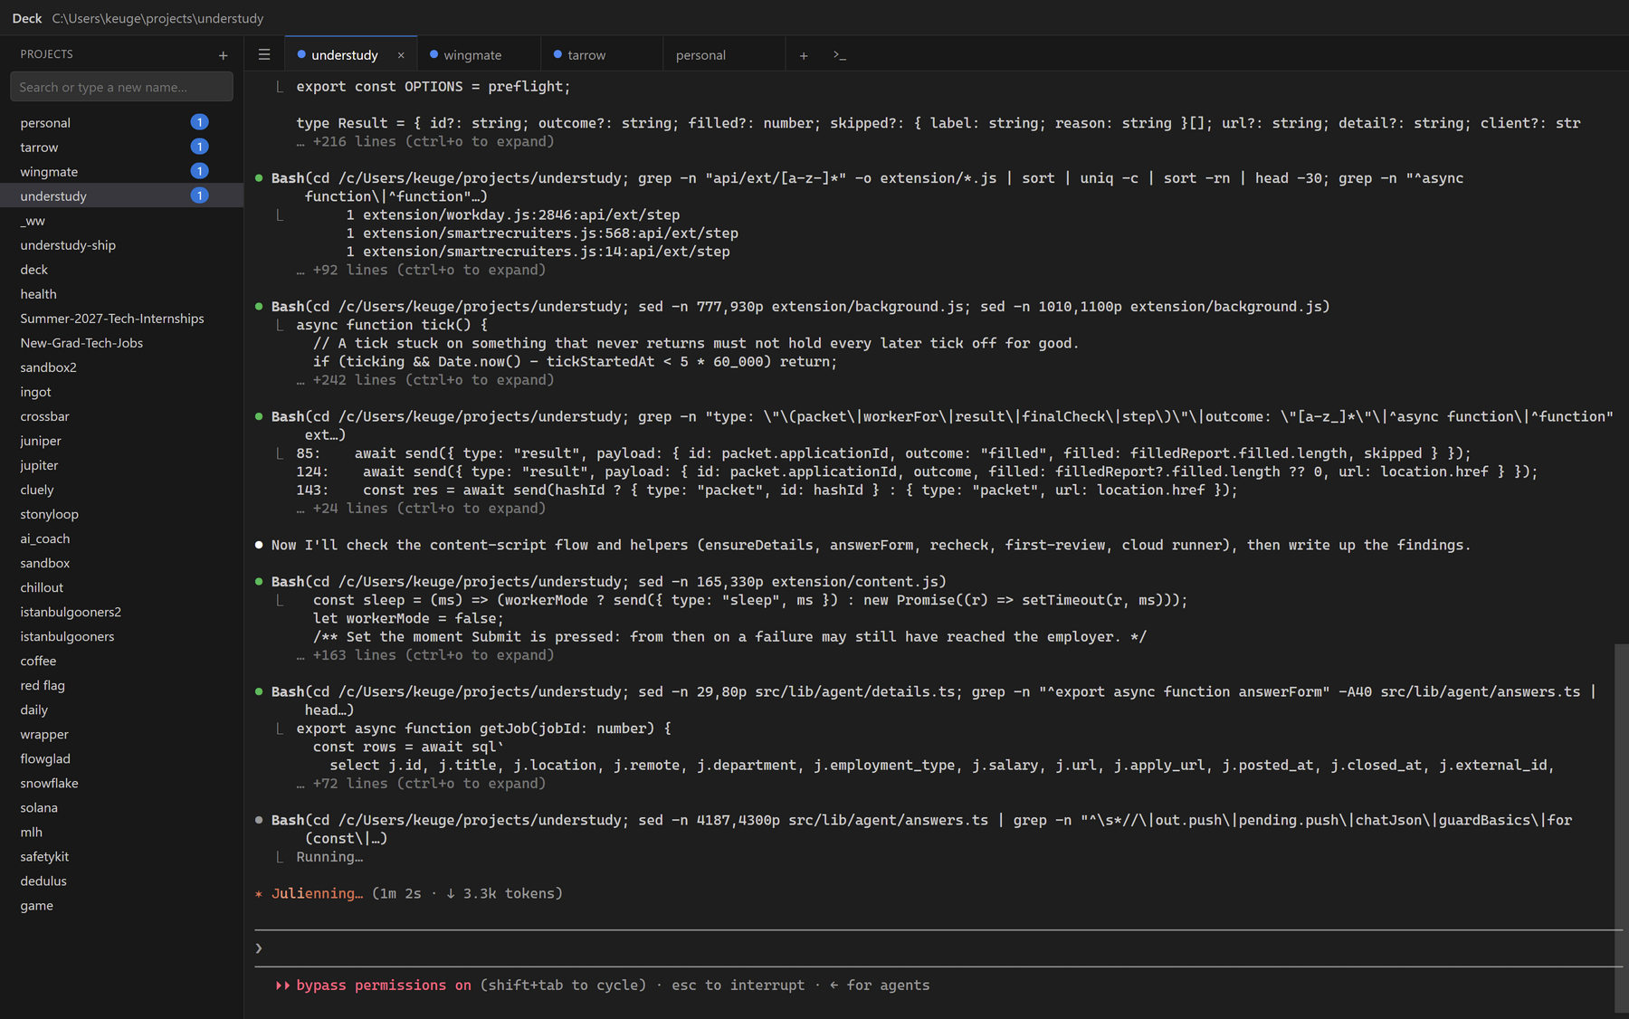
Task: Toggle sidebar with hamburger menu icon
Action: [264, 54]
